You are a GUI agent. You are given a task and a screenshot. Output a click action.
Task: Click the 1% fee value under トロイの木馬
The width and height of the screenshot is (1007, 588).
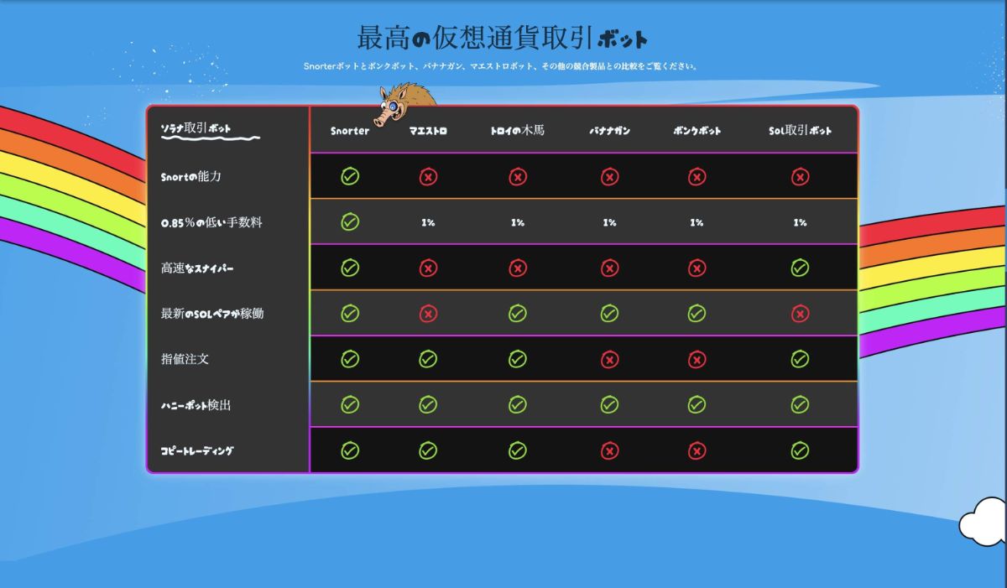click(518, 222)
